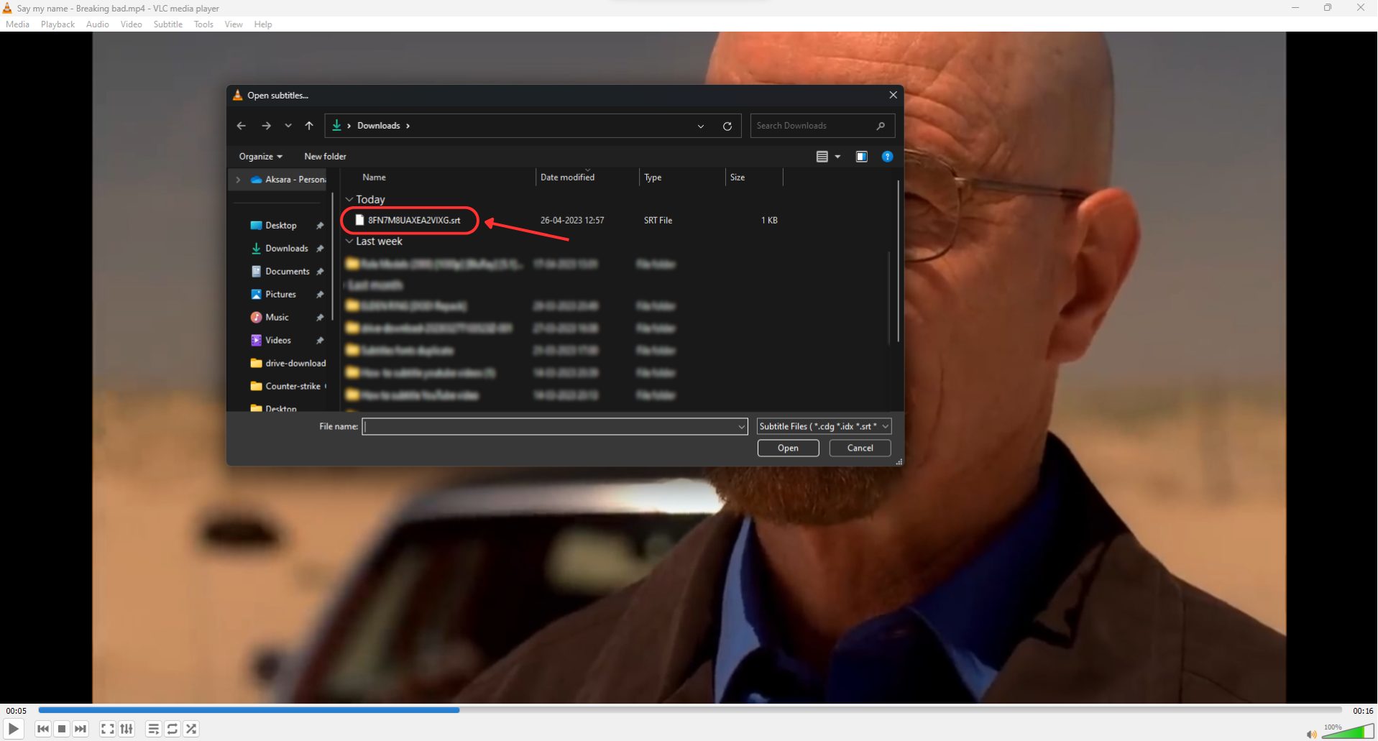Sort files by Name column
Viewport: 1378px width, 741px height.
click(x=374, y=178)
